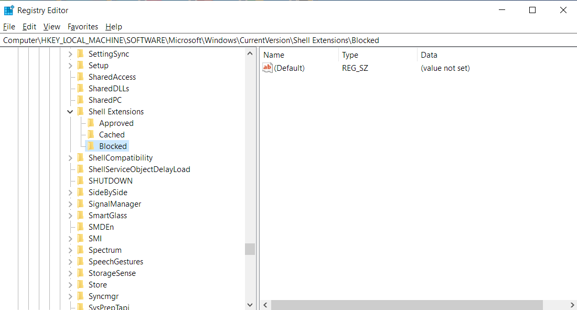Expand the Spectrum key

pos(70,250)
